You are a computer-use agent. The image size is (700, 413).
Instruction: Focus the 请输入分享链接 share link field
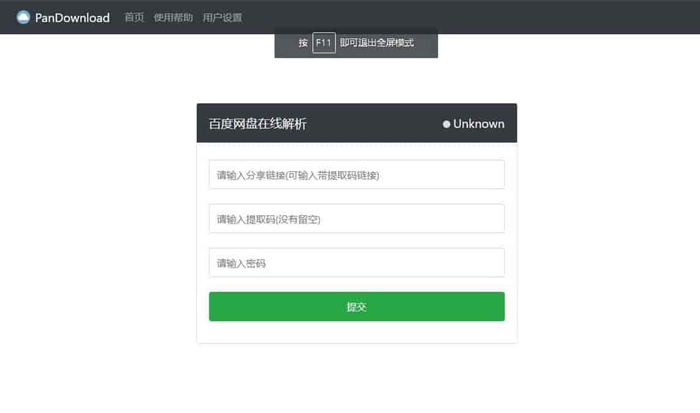[x=356, y=174]
